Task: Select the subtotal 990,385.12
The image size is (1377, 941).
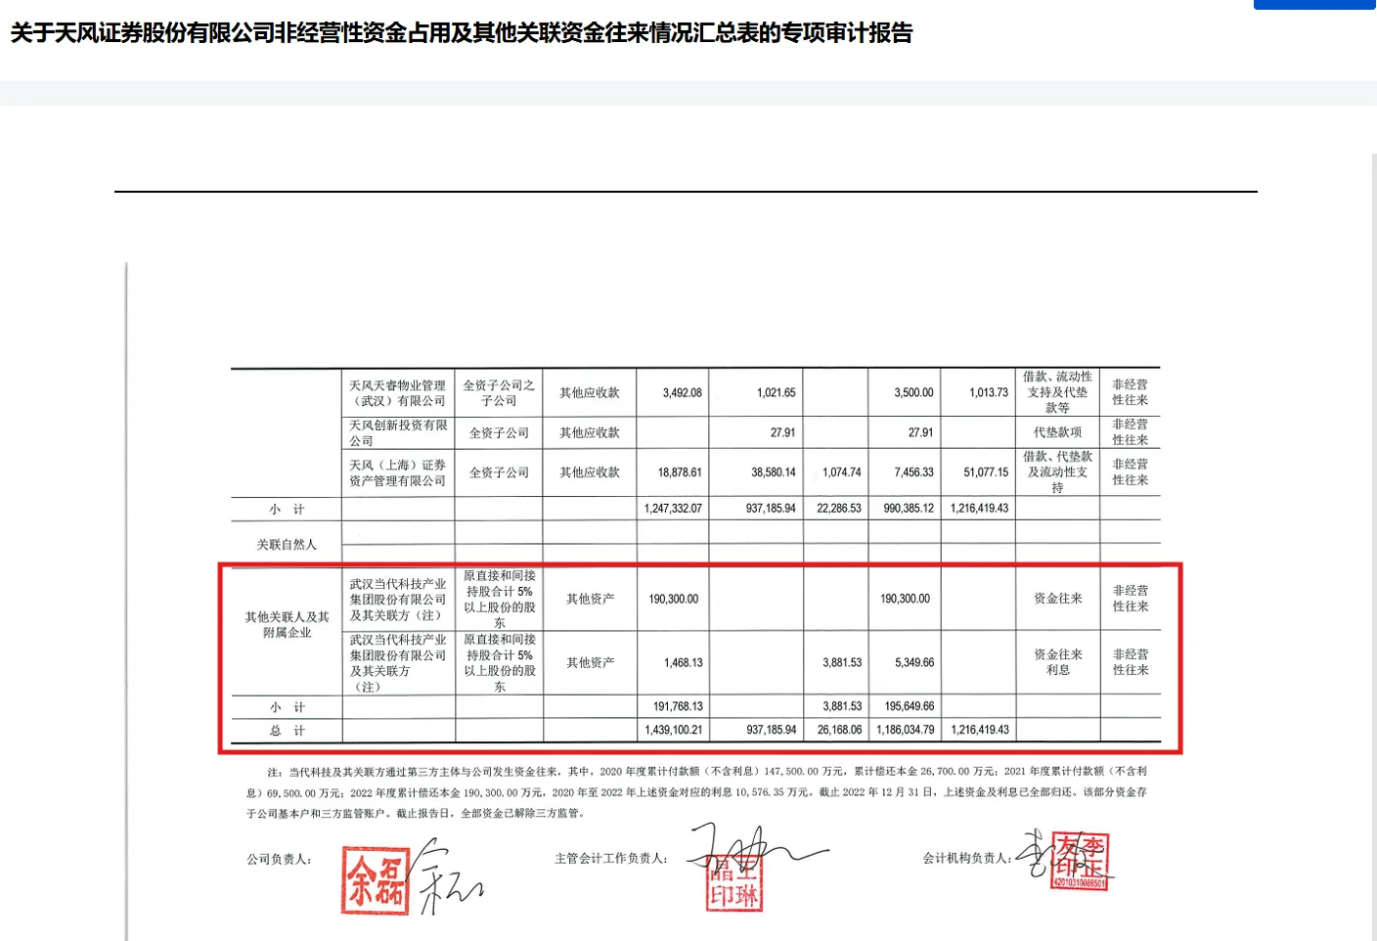Action: click(x=909, y=509)
